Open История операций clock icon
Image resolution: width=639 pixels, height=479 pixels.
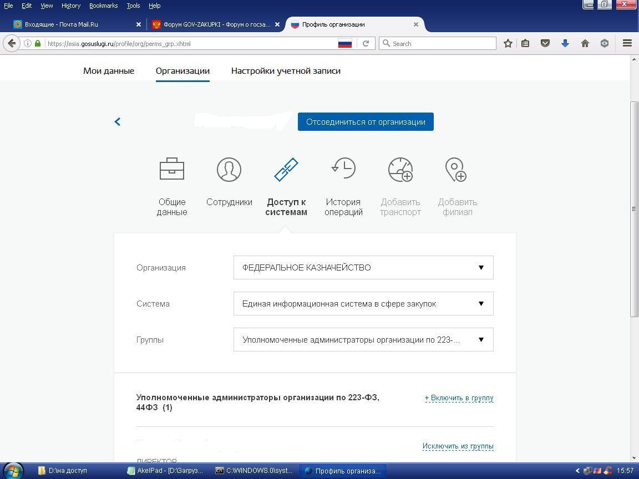click(x=343, y=169)
